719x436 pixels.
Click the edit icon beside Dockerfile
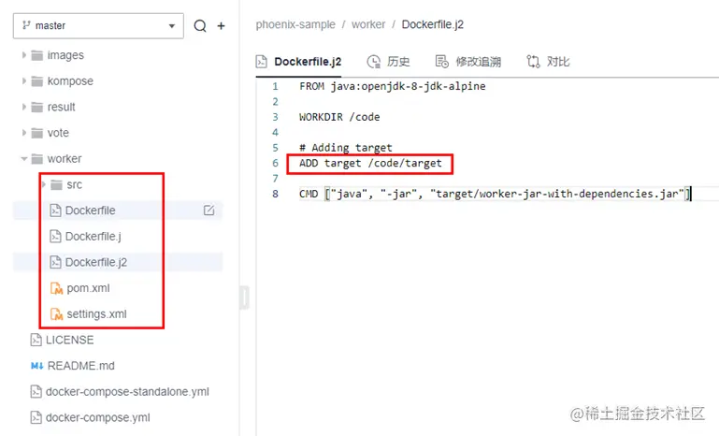209,211
